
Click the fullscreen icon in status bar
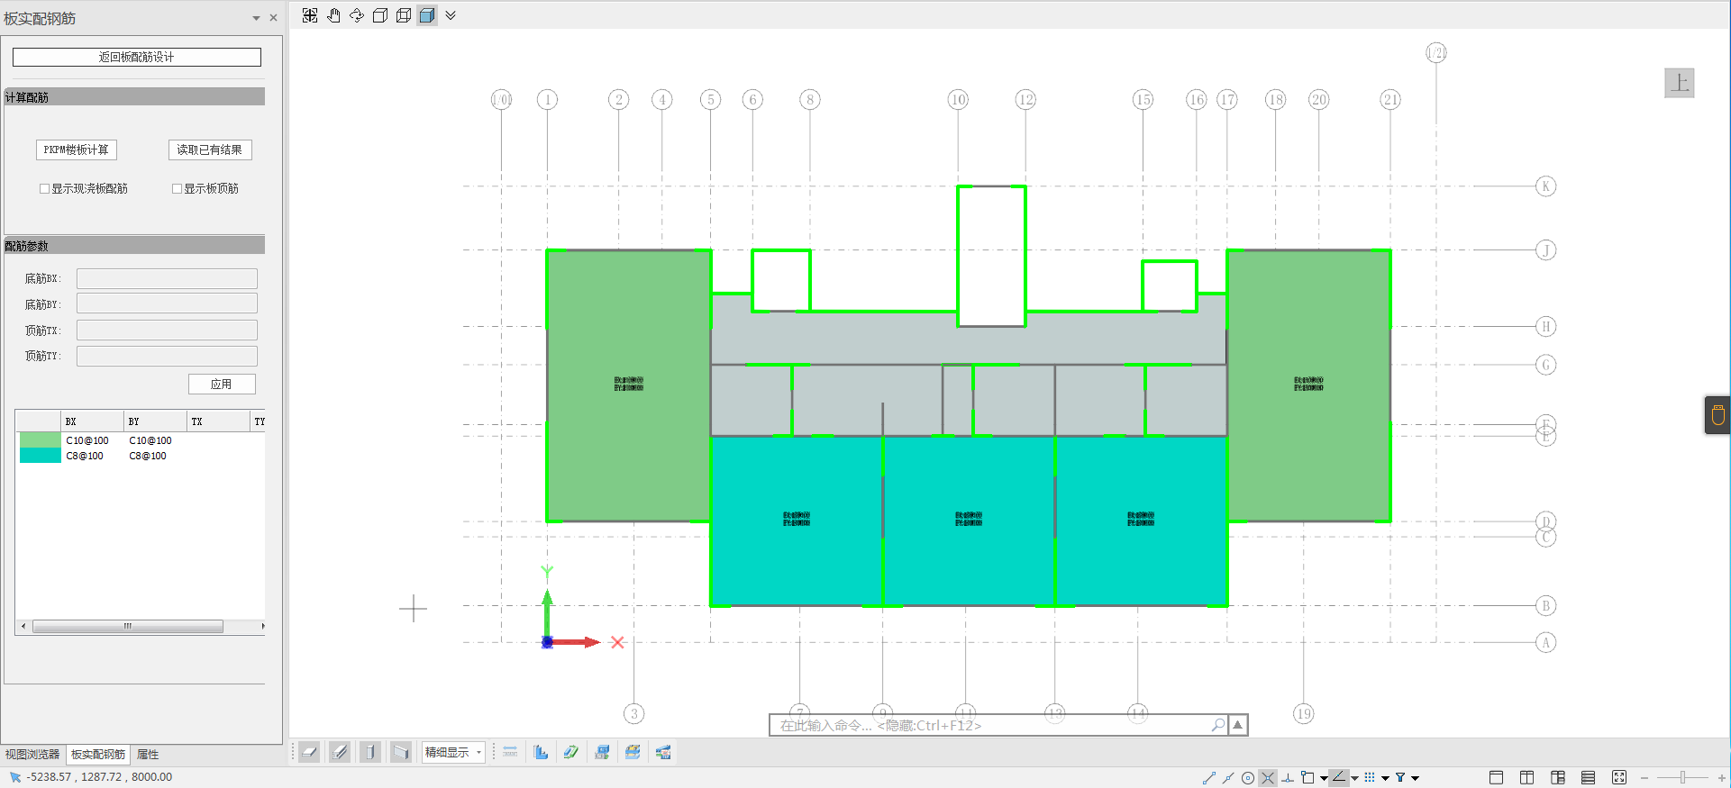coord(1619,778)
